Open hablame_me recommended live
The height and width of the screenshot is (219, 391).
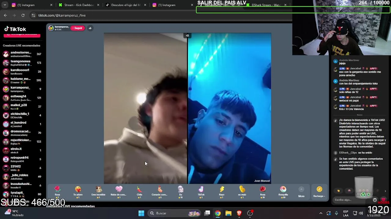coord(22,80)
